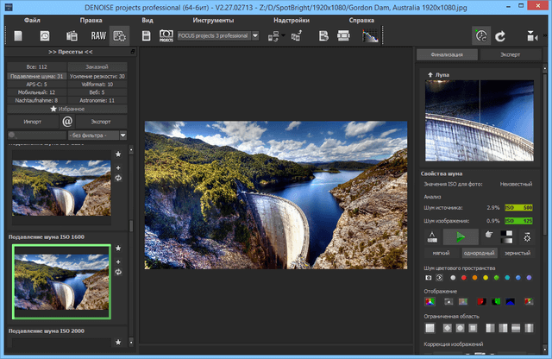Collapse the Лупа magnifier panel
The width and height of the screenshot is (552, 359).
(x=429, y=76)
